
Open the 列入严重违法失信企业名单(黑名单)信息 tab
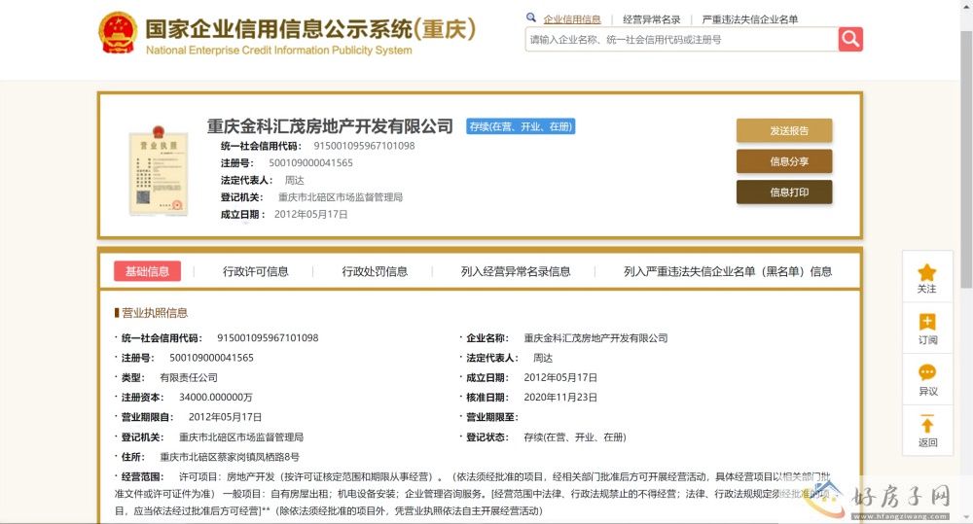(x=728, y=271)
